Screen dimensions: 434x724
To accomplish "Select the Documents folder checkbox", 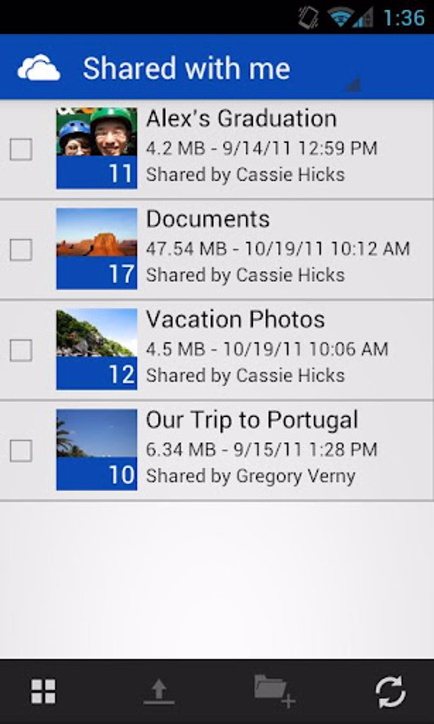I will pyautogui.click(x=21, y=250).
